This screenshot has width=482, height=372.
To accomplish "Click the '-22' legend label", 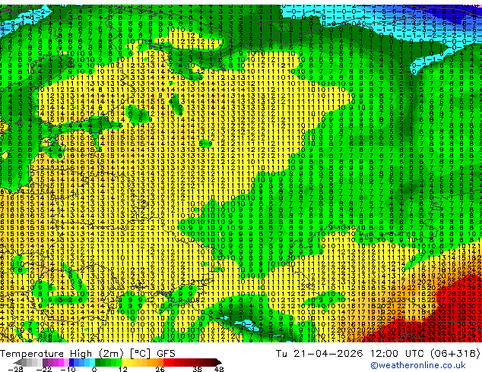I will point(44,369).
